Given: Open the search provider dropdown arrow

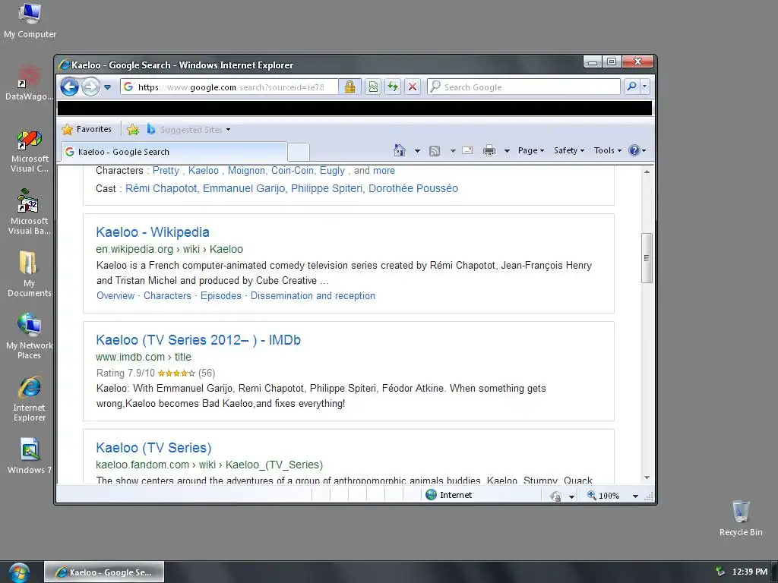Looking at the screenshot, I should click(x=644, y=87).
